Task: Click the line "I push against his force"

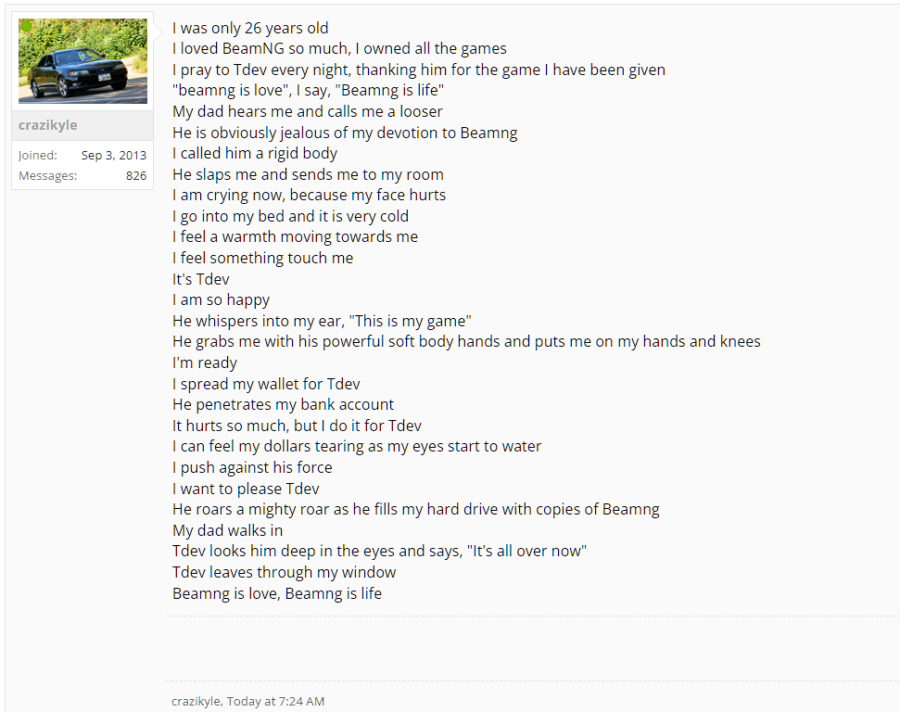Action: (x=252, y=467)
